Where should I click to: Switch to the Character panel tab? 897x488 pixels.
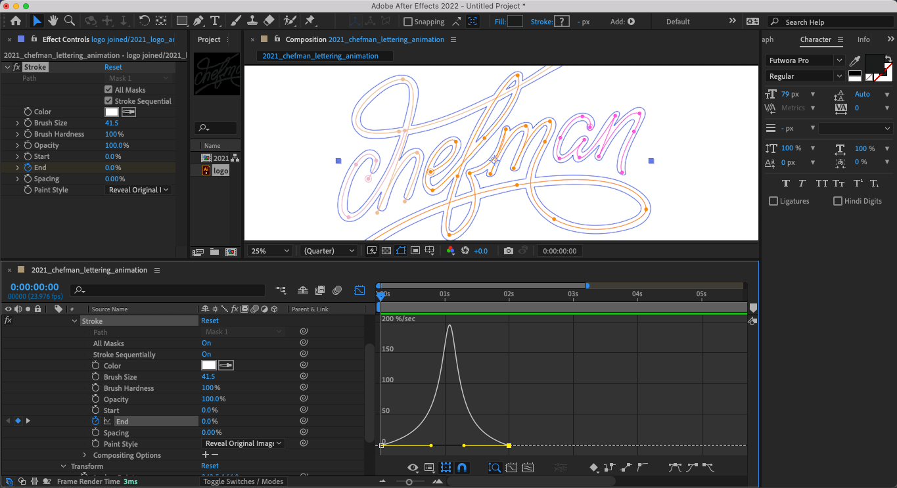click(816, 39)
